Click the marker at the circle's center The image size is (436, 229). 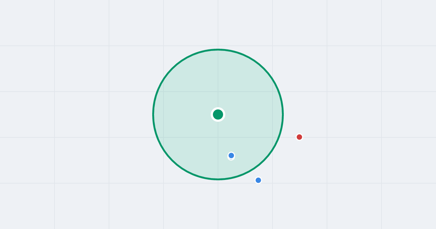(218, 114)
